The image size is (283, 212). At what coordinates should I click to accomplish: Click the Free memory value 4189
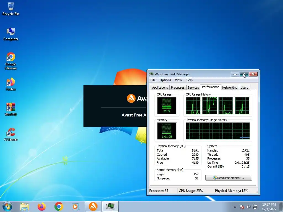tap(195, 163)
